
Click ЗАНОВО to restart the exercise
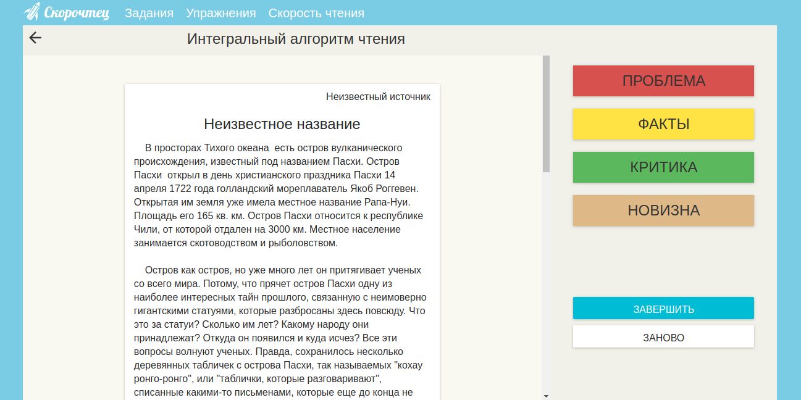tap(663, 336)
